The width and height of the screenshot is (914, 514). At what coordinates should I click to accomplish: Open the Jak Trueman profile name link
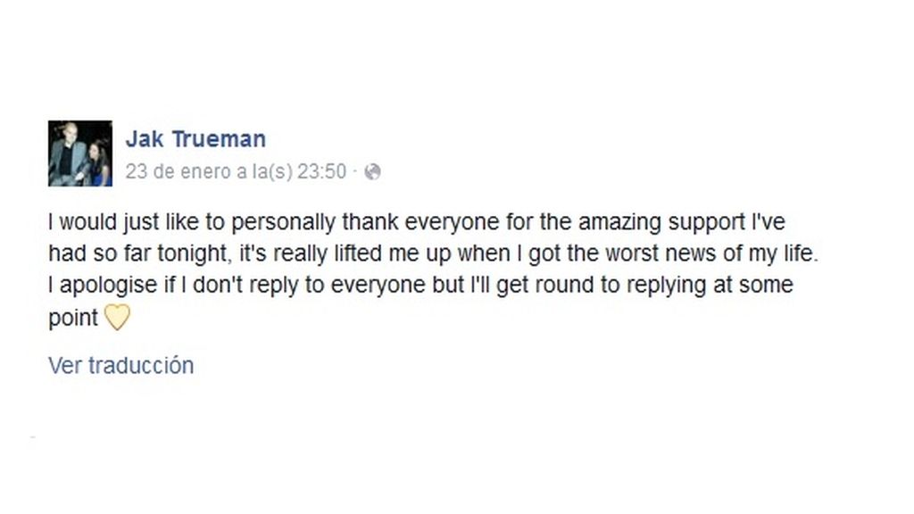[x=195, y=139]
